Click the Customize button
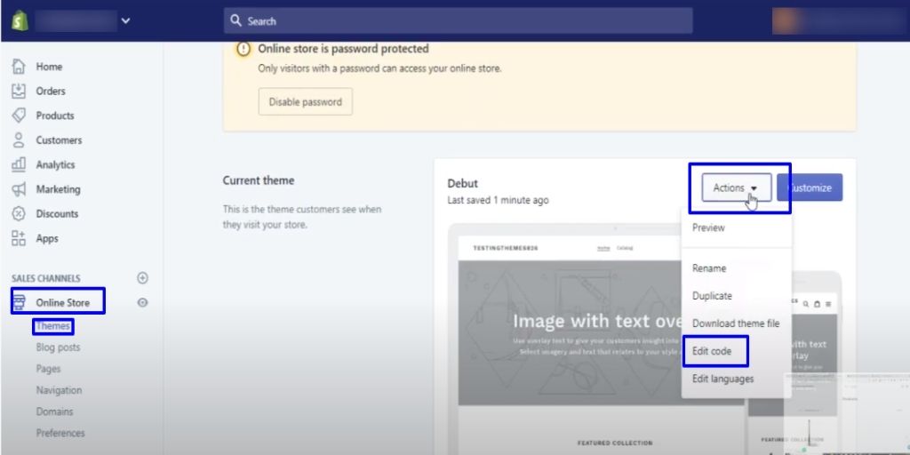The height and width of the screenshot is (455, 910). coord(810,188)
